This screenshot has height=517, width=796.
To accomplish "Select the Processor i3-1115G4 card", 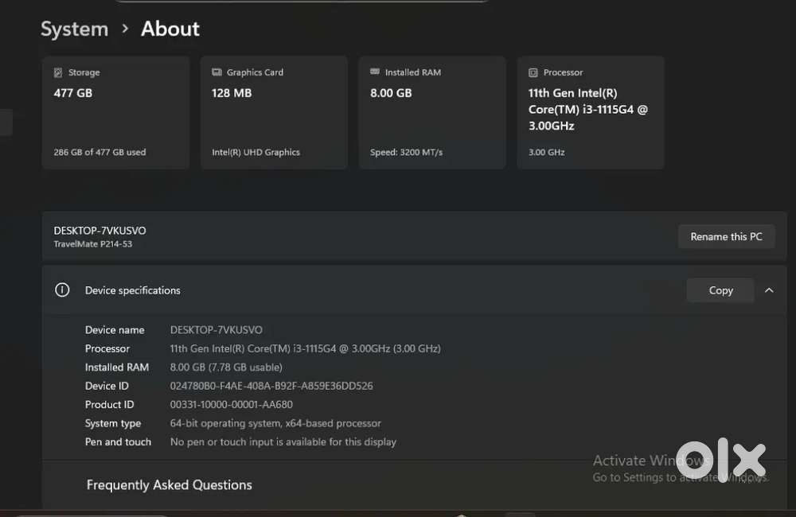I will 590,112.
